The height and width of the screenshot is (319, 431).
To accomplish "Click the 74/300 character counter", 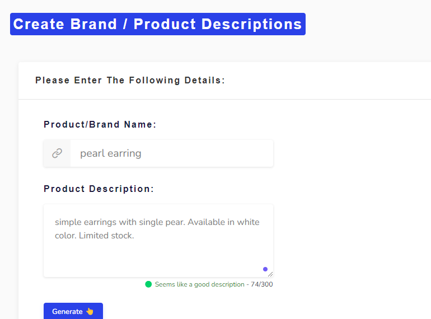I will coord(262,284).
